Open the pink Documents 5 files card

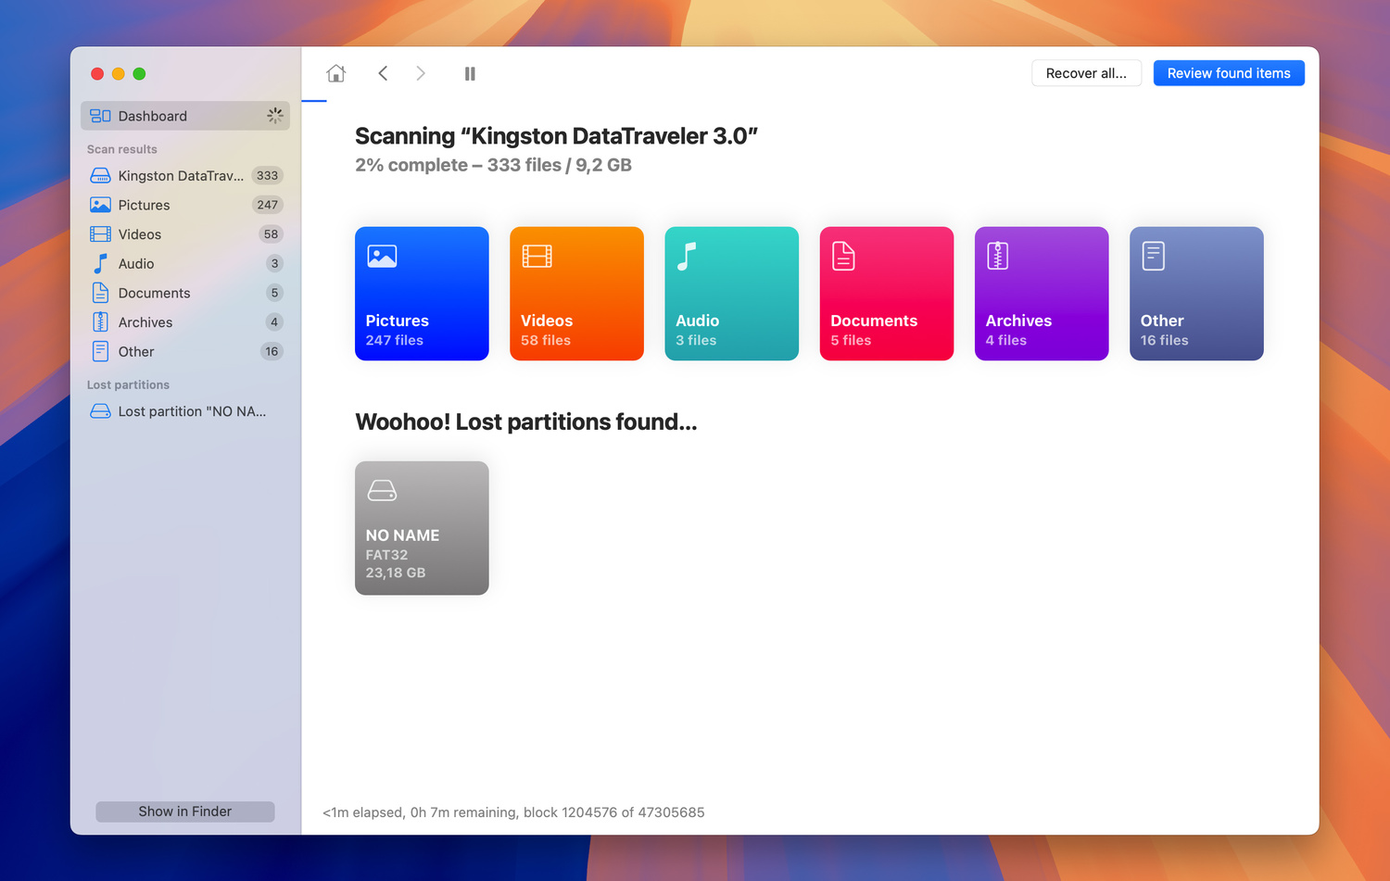887,294
